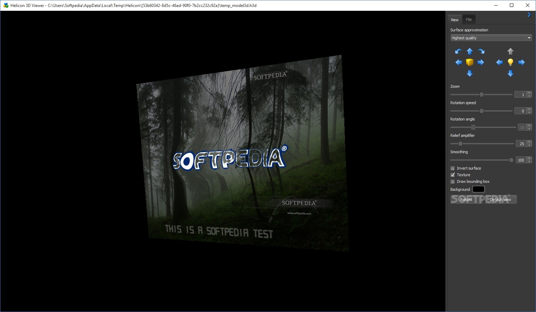Switch to the View tab
This screenshot has width=536, height=312.
454,20
